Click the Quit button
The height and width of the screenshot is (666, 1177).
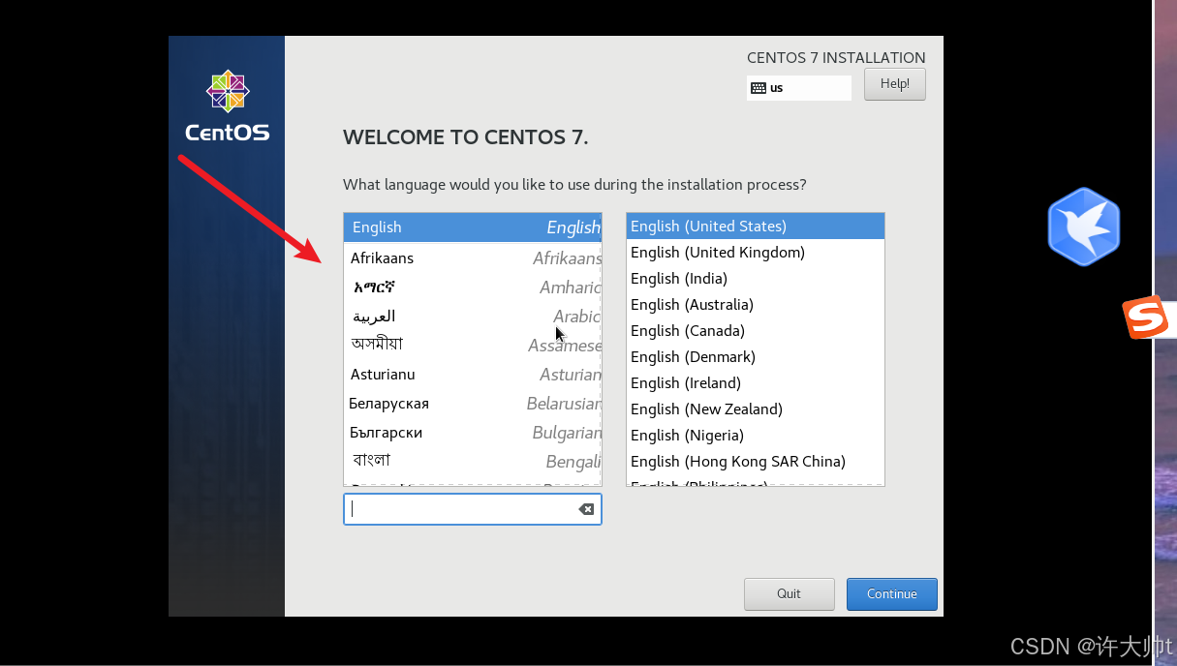(x=790, y=594)
